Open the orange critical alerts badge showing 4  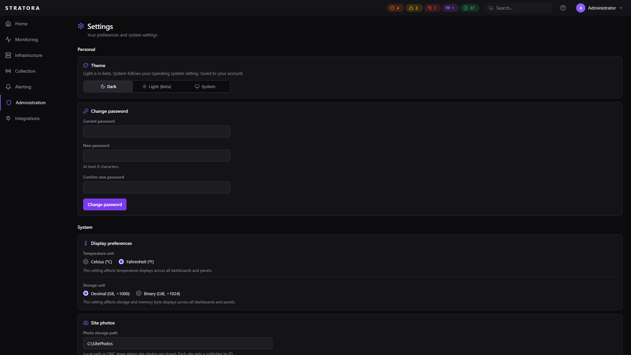point(395,8)
